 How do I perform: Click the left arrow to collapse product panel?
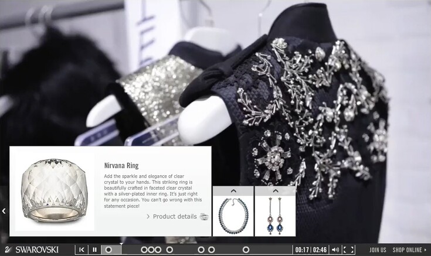4,211
